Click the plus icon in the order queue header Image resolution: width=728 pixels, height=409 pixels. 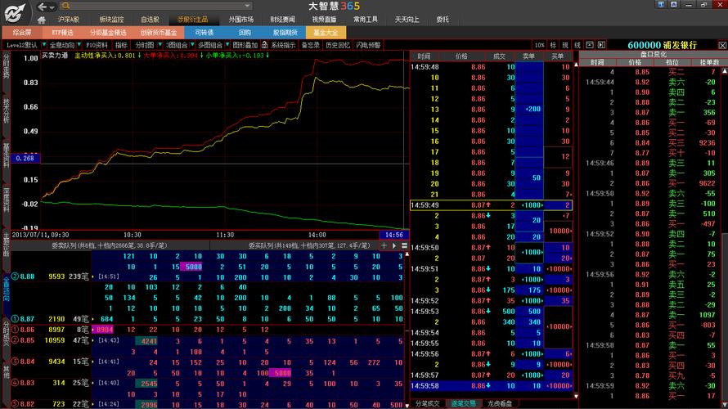click(384, 245)
